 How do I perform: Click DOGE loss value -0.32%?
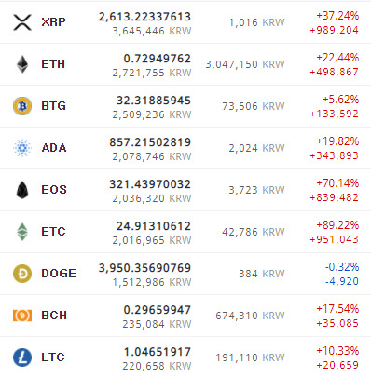[342, 267]
